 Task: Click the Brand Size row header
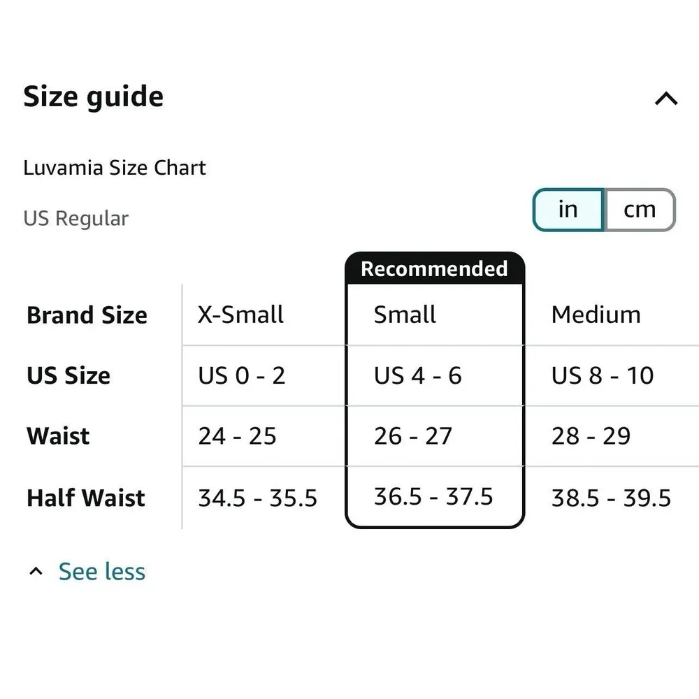click(87, 315)
